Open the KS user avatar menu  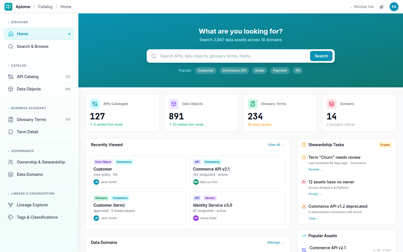tap(394, 7)
